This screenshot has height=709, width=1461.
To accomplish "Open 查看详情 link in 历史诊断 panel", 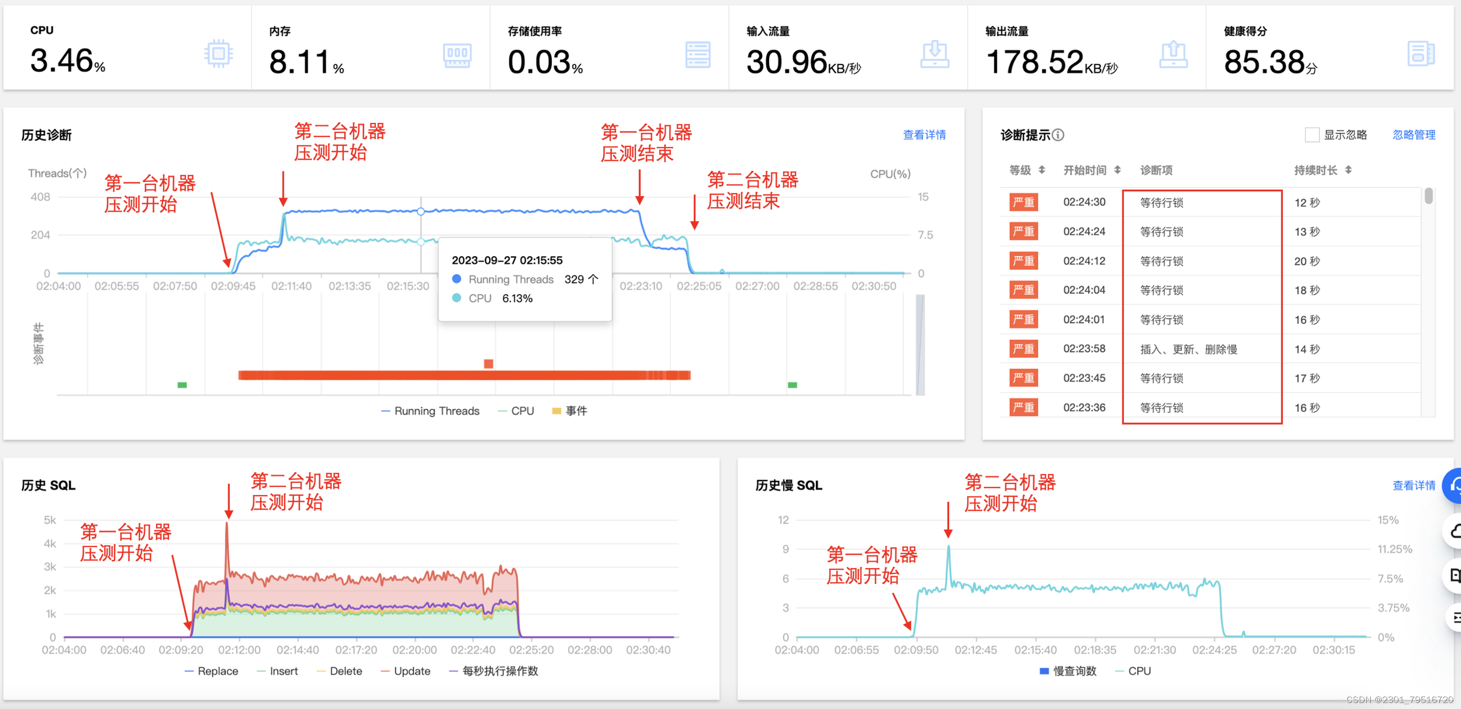I will [x=925, y=135].
